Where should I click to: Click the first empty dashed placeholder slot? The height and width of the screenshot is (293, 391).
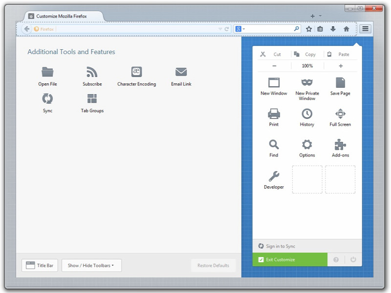pos(307,179)
